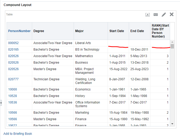Remove the Table view with X icon
The width and height of the screenshot is (180, 140).
(172, 14)
